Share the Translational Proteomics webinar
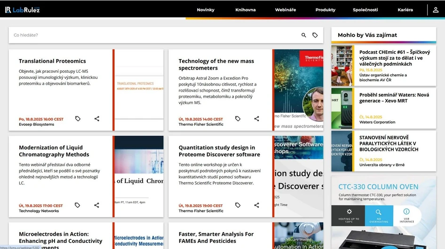 [x=97, y=119]
